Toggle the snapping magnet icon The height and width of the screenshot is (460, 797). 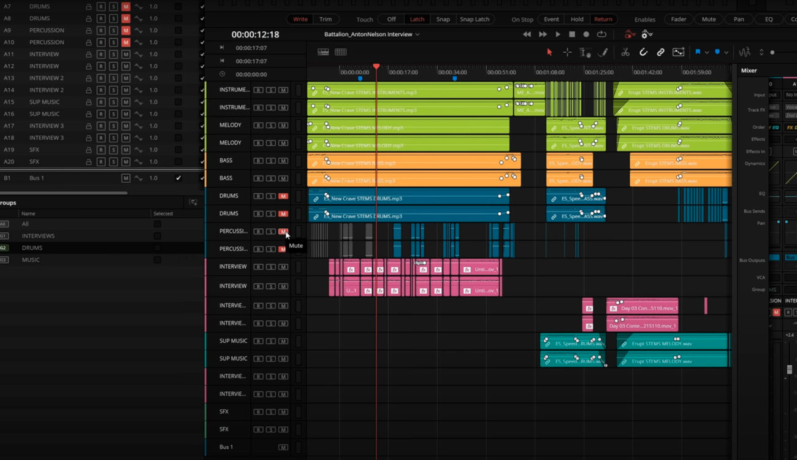[x=643, y=52]
